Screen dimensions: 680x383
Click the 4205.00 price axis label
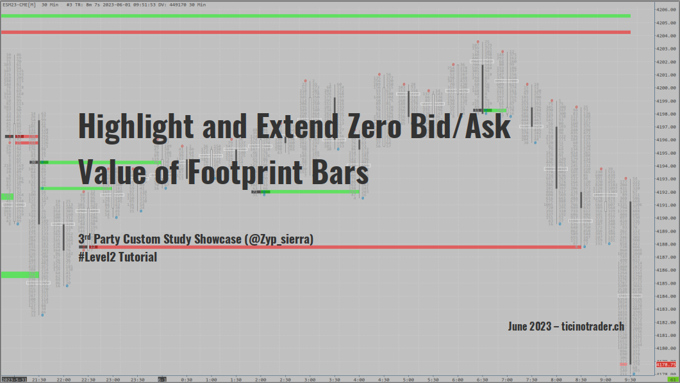(666, 22)
